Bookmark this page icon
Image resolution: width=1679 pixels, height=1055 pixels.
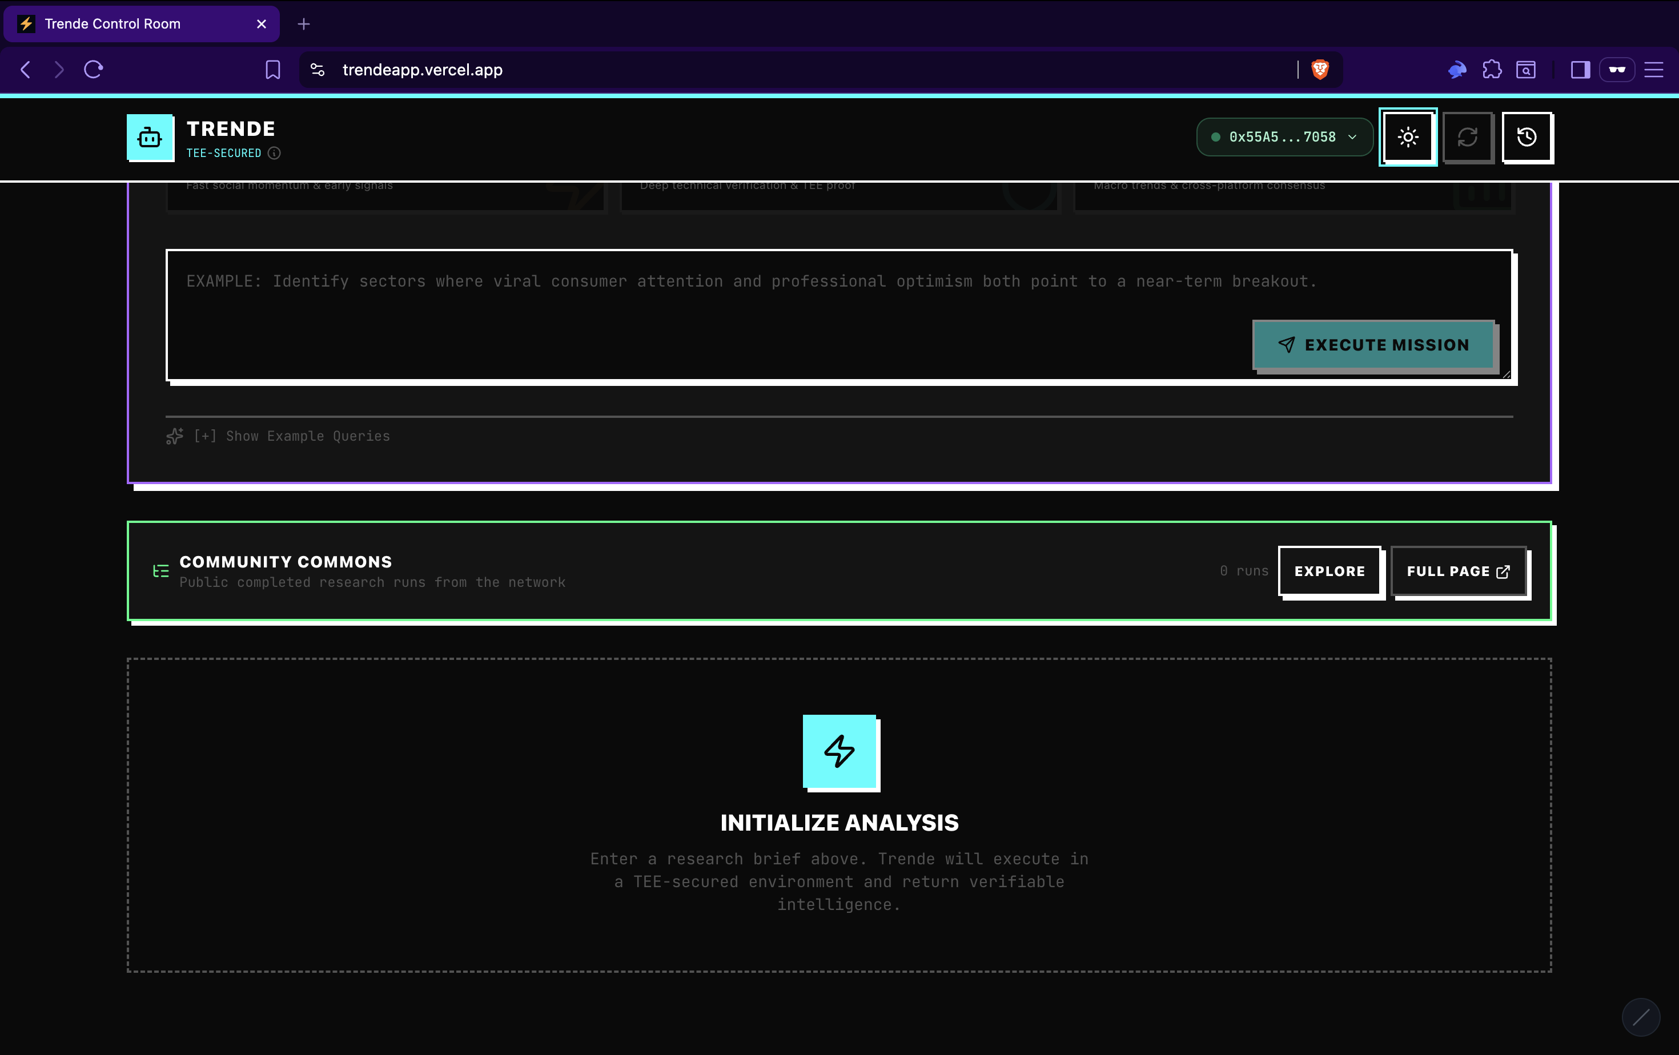pyautogui.click(x=272, y=70)
